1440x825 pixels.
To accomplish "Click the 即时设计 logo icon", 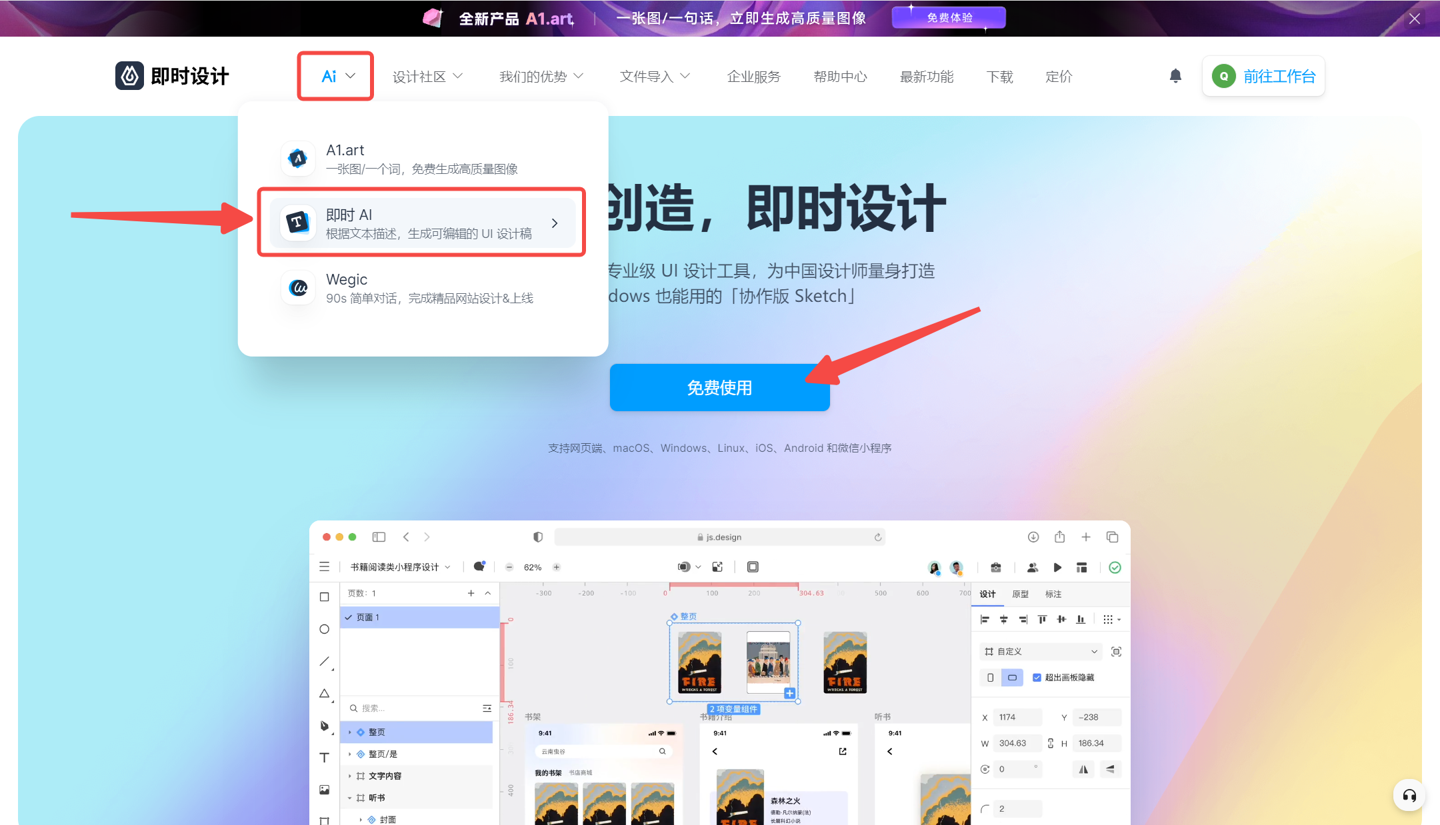I will [129, 76].
